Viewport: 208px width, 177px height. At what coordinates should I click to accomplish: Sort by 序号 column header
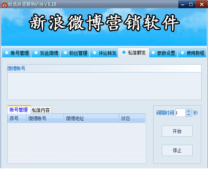point(17,118)
